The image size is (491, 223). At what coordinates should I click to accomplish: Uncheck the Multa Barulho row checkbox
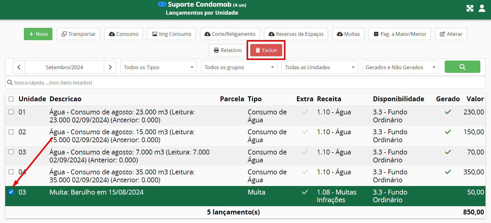point(11,192)
